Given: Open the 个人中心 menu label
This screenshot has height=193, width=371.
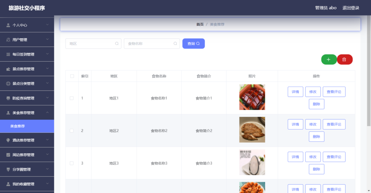Looking at the screenshot, I should tap(20, 25).
